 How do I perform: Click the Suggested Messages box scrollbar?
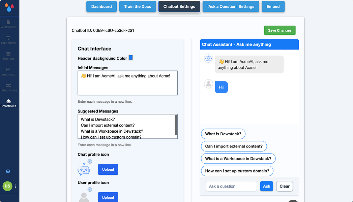(x=176, y=125)
